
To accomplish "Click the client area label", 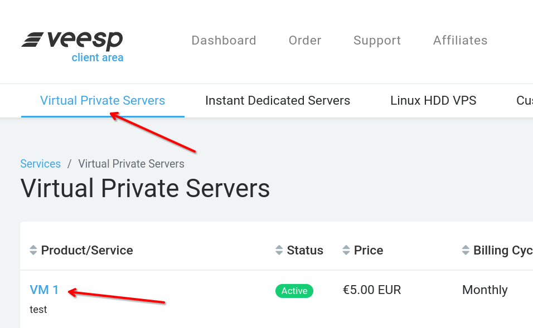I will point(98,57).
